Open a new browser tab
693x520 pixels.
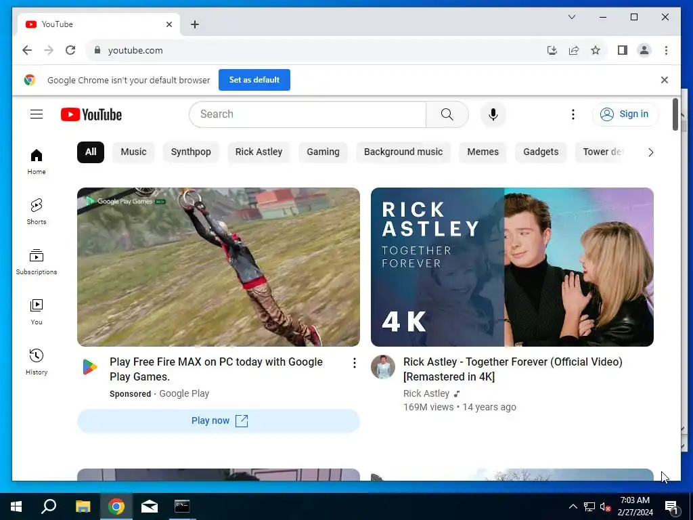195,24
